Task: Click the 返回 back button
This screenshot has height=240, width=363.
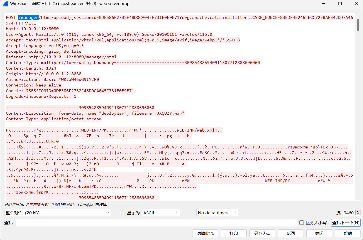Action: coord(291,233)
